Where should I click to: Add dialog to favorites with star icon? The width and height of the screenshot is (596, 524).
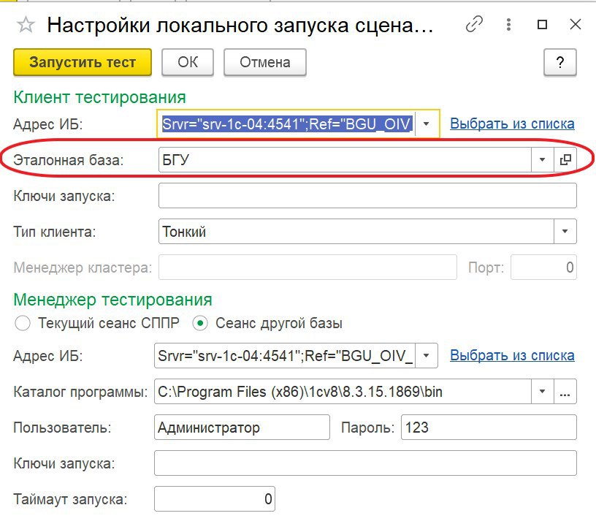[26, 25]
